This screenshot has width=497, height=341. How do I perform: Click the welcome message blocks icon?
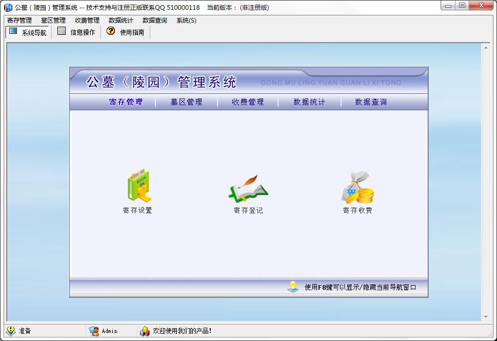pos(145,331)
